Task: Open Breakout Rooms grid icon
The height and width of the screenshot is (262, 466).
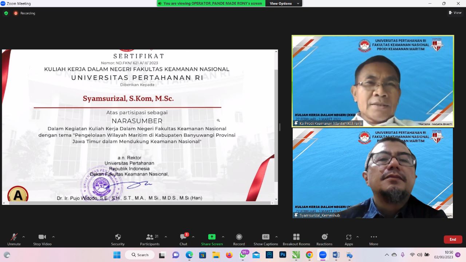Action: 296,237
